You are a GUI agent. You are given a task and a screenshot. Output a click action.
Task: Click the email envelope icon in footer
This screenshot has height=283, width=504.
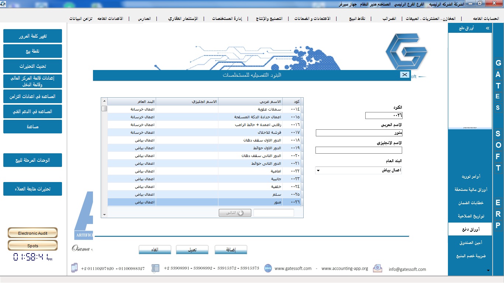click(x=377, y=268)
